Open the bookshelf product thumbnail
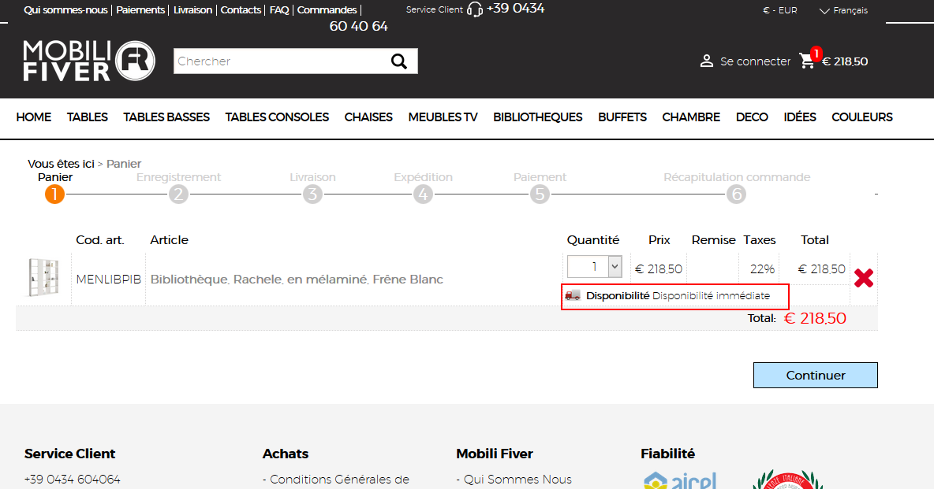Viewport: 934px width, 489px height. pos(43,277)
